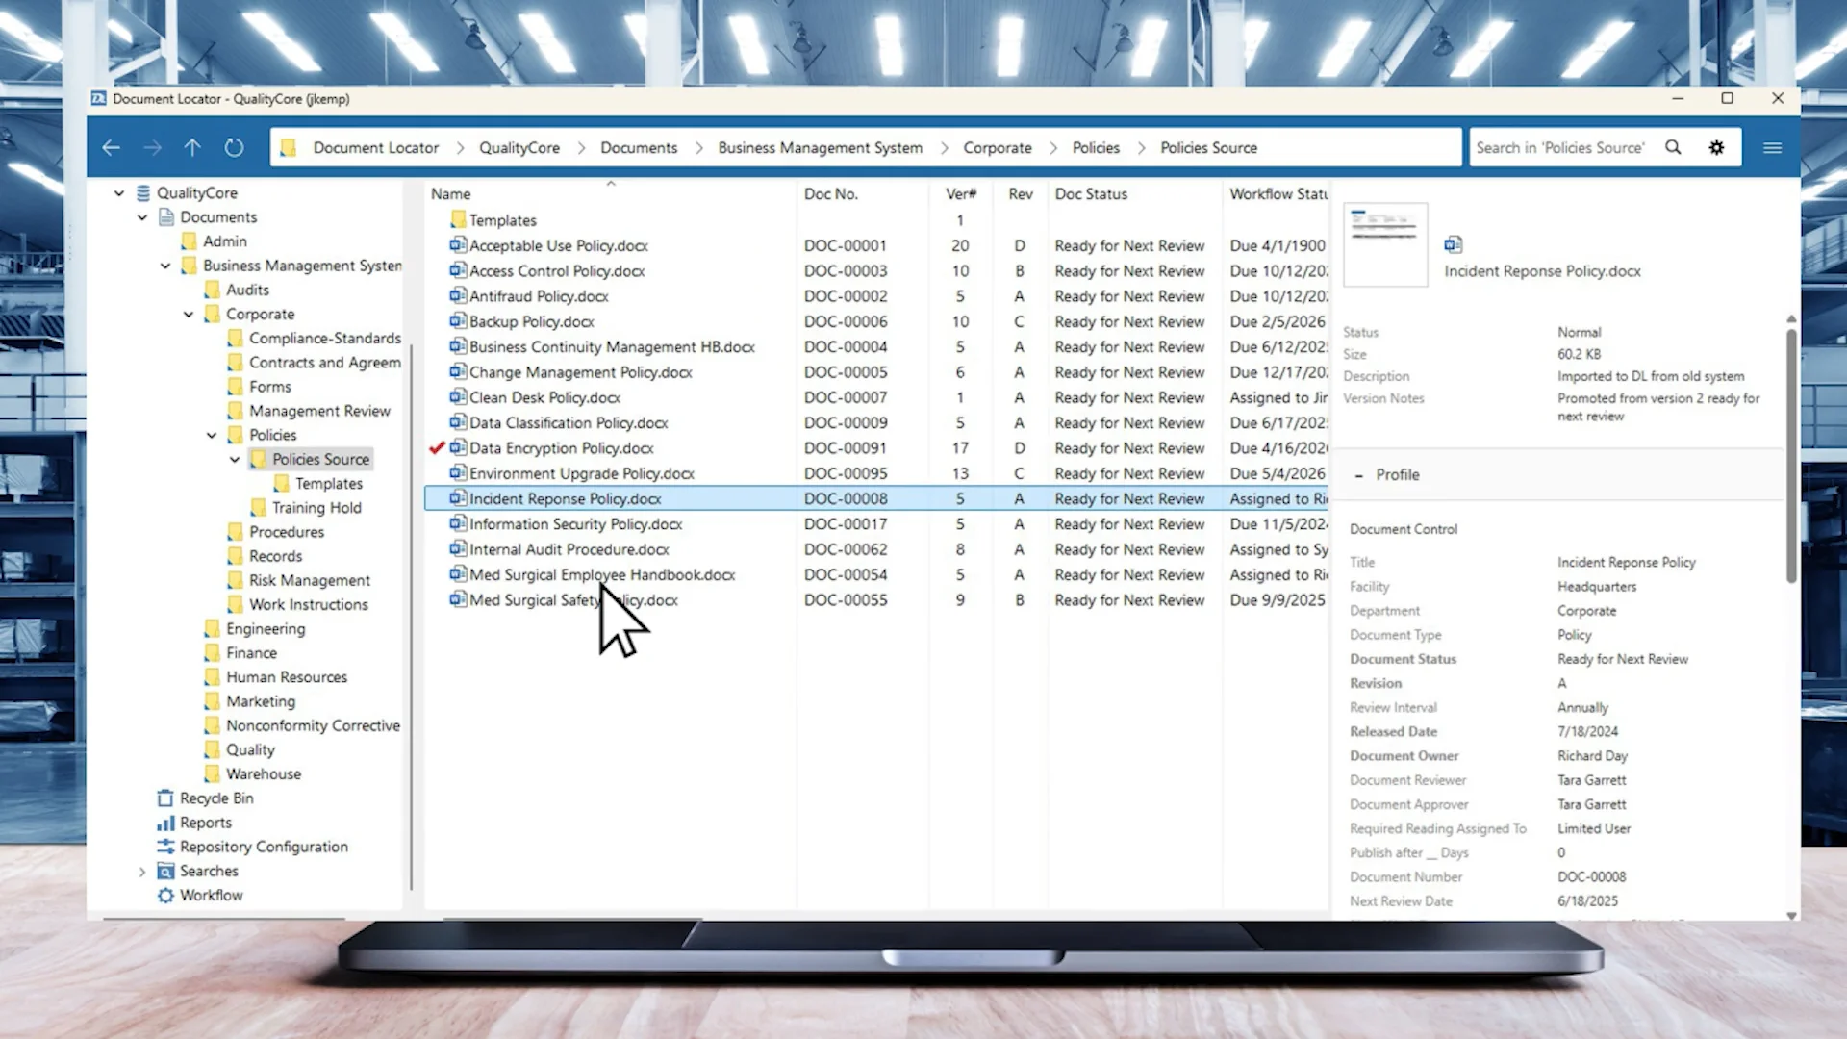Select Data Encryption Policy.docx row
1847x1039 pixels.
(561, 447)
